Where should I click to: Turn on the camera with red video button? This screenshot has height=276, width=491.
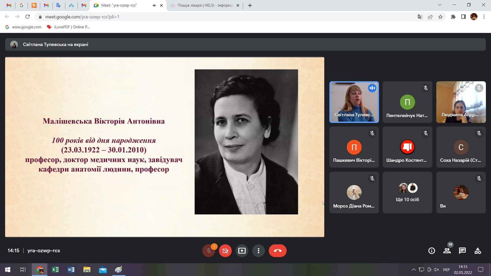point(225,251)
